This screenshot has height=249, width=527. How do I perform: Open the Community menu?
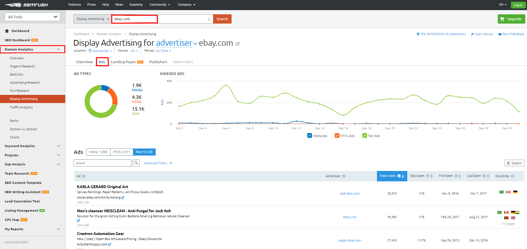[x=160, y=4]
